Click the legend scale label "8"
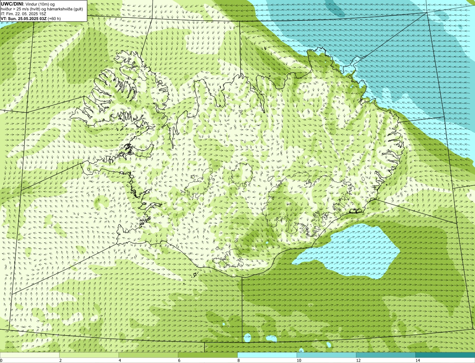This screenshot has width=475, height=363. (x=238, y=360)
